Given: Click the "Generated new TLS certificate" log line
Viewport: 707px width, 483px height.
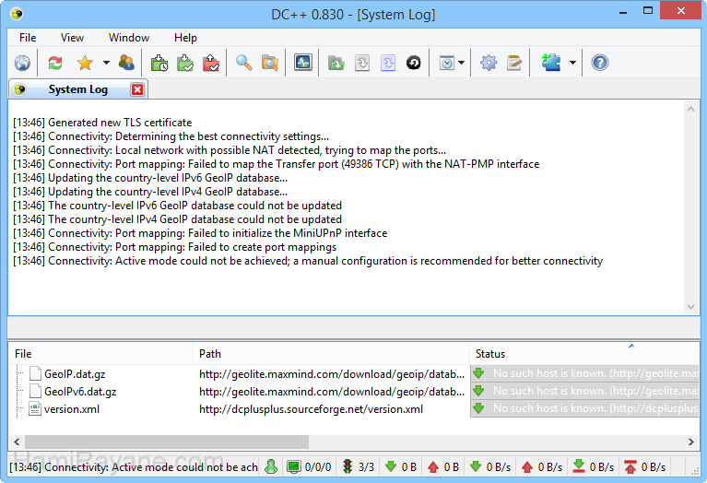Looking at the screenshot, I should pos(102,123).
